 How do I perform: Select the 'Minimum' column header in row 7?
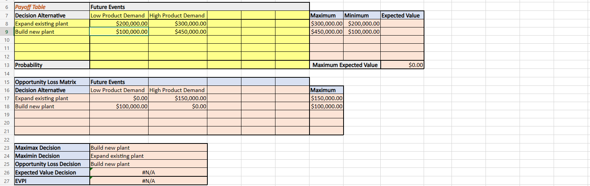point(362,15)
